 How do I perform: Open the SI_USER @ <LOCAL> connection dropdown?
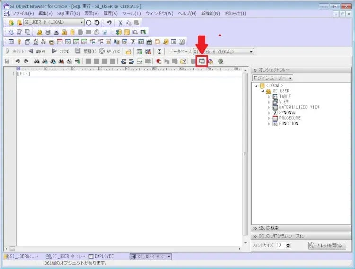(x=81, y=23)
